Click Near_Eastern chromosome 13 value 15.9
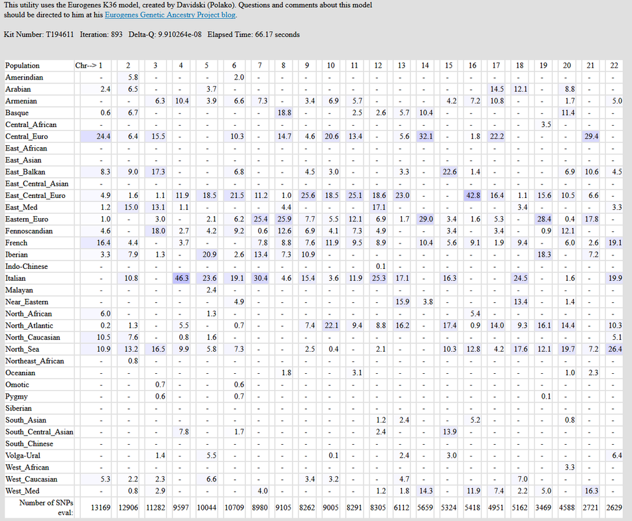 pyautogui.click(x=402, y=302)
